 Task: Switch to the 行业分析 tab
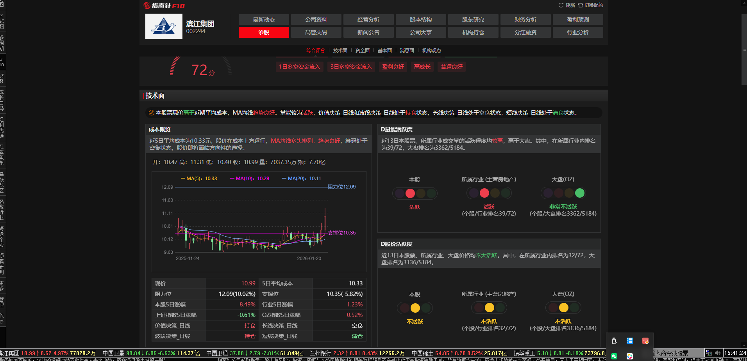click(x=578, y=32)
